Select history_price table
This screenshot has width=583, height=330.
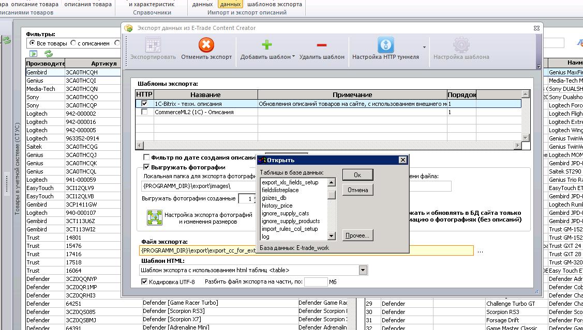coord(277,206)
